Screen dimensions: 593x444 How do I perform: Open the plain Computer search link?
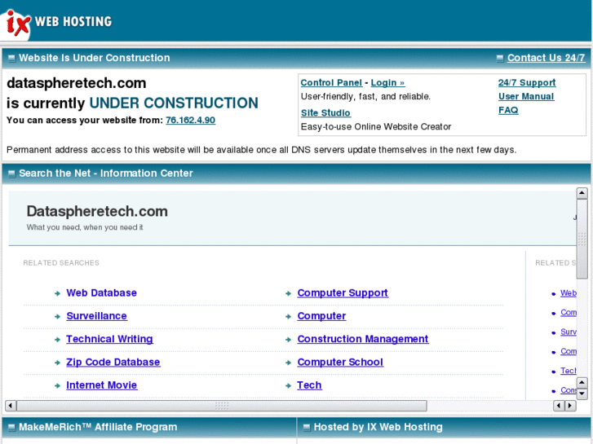(321, 316)
